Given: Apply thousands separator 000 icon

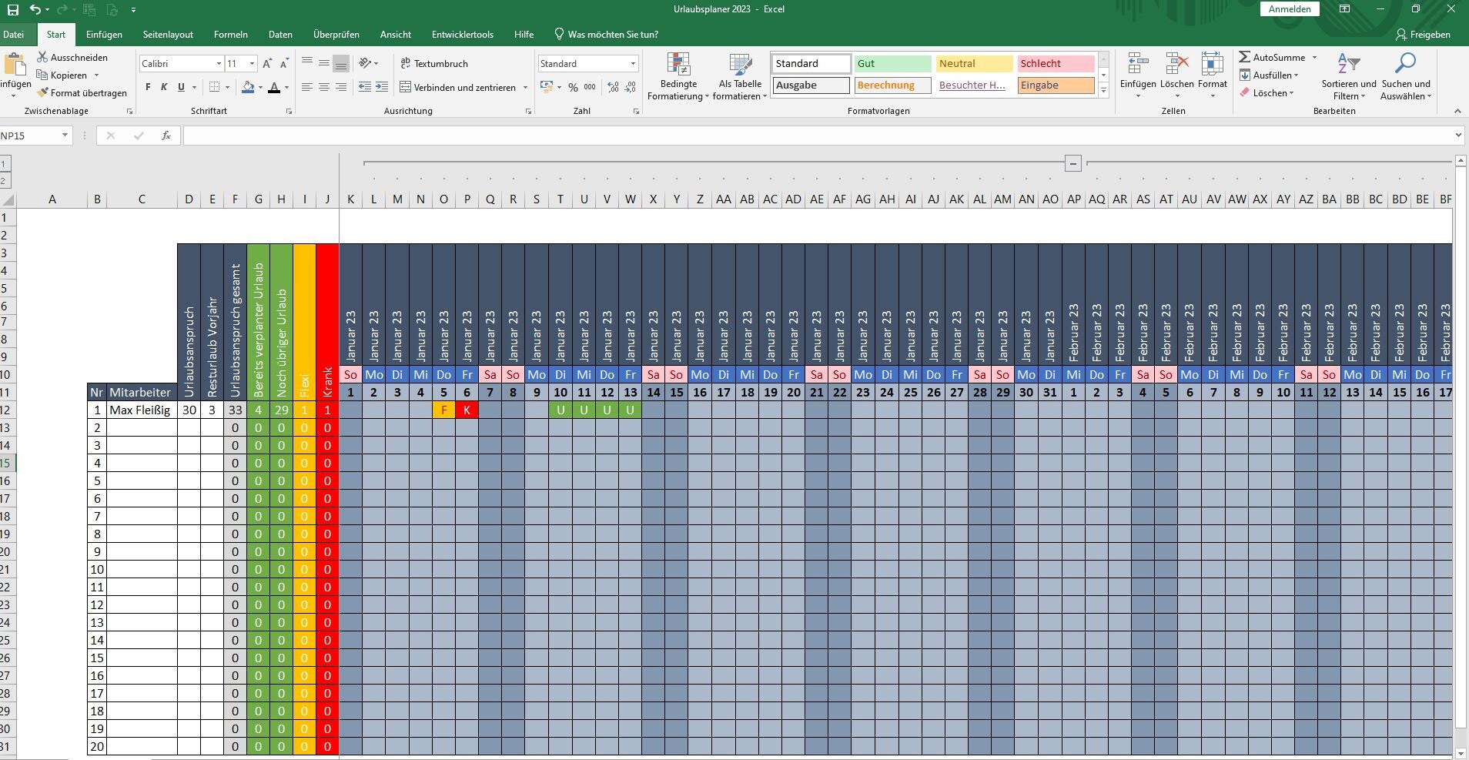Looking at the screenshot, I should coord(590,87).
